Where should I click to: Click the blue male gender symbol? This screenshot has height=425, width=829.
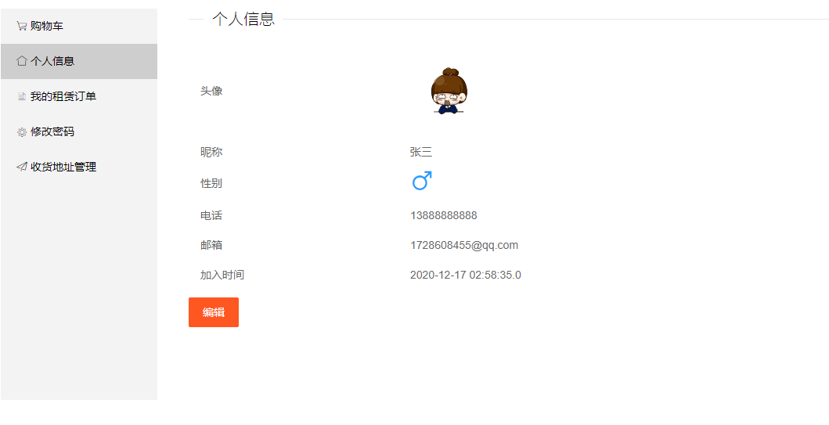(x=422, y=181)
